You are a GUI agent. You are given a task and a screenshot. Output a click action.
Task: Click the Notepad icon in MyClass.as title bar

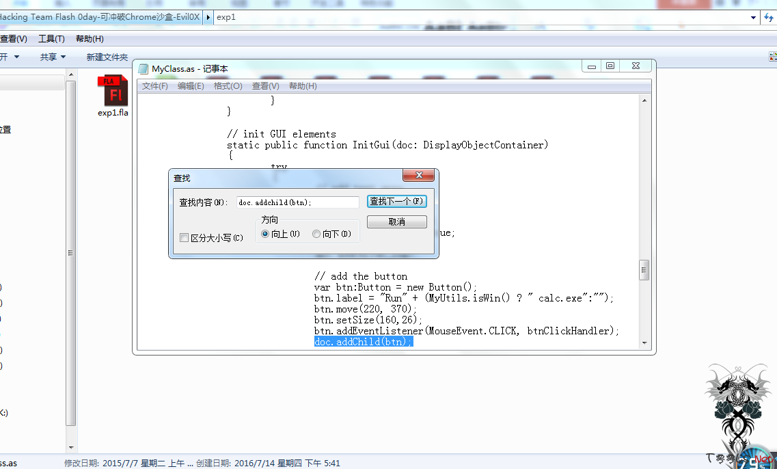coord(144,69)
